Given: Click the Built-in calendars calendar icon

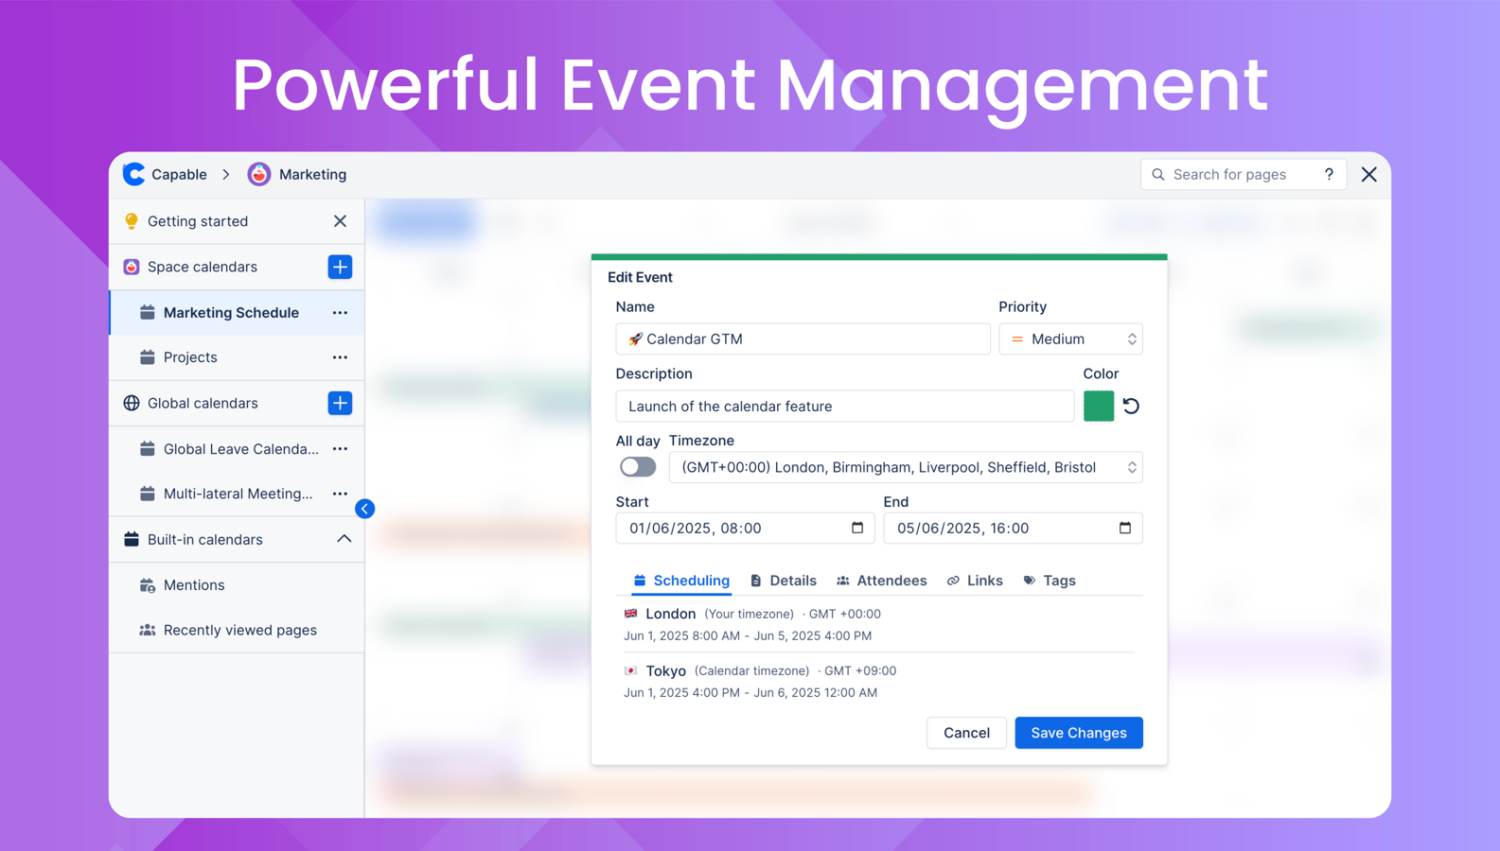Looking at the screenshot, I should (x=132, y=539).
